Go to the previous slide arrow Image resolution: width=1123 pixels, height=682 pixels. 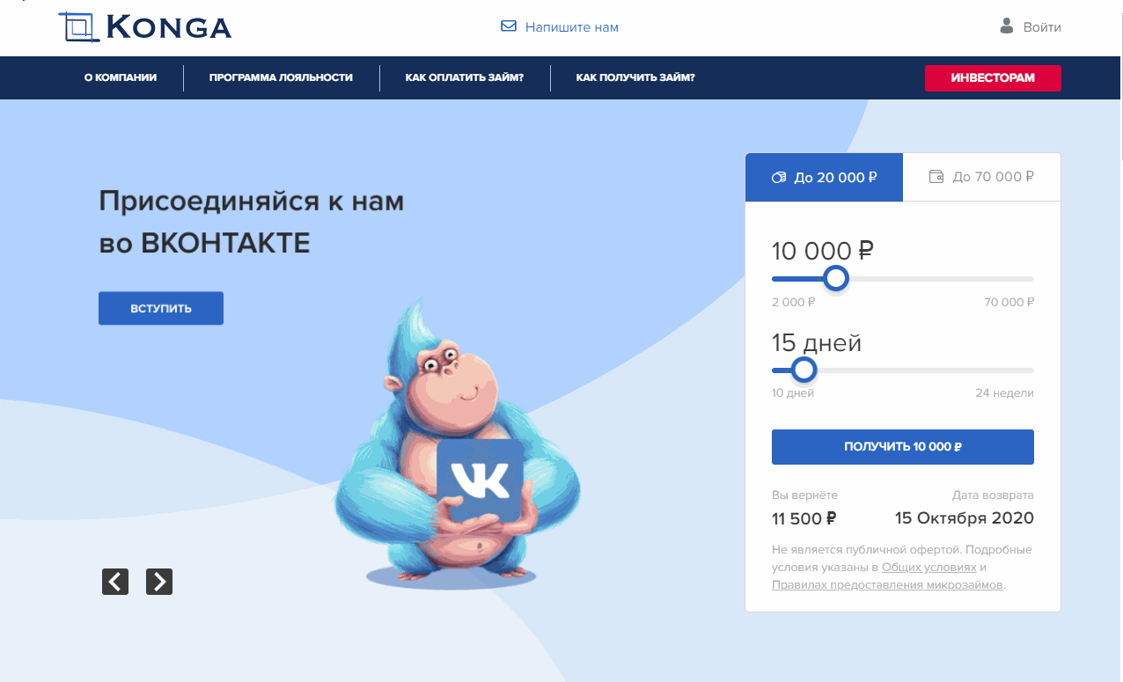[x=115, y=582]
